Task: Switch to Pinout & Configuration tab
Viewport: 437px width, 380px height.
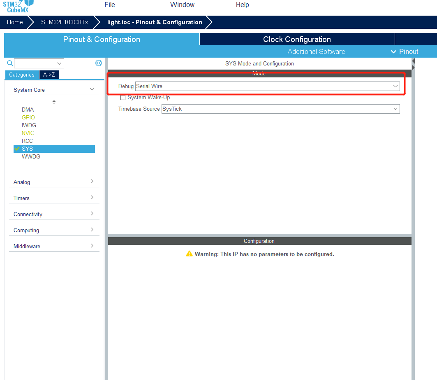Action: pyautogui.click(x=102, y=40)
